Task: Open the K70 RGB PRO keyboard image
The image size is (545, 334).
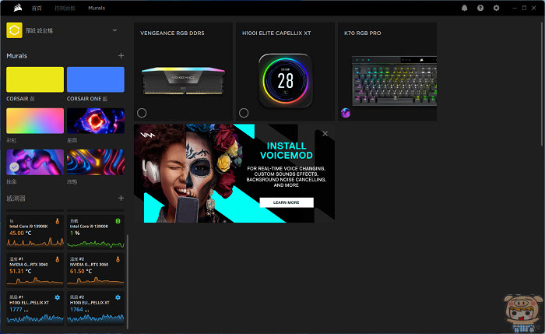Action: point(394,81)
